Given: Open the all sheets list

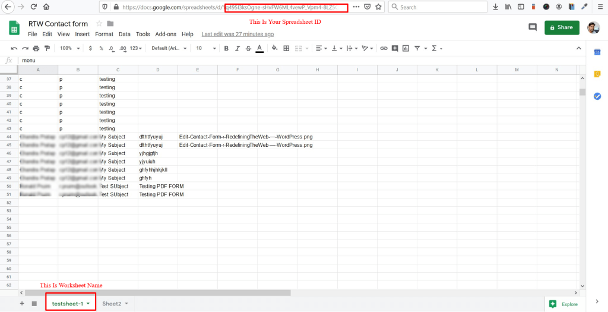Looking at the screenshot, I should point(34,304).
